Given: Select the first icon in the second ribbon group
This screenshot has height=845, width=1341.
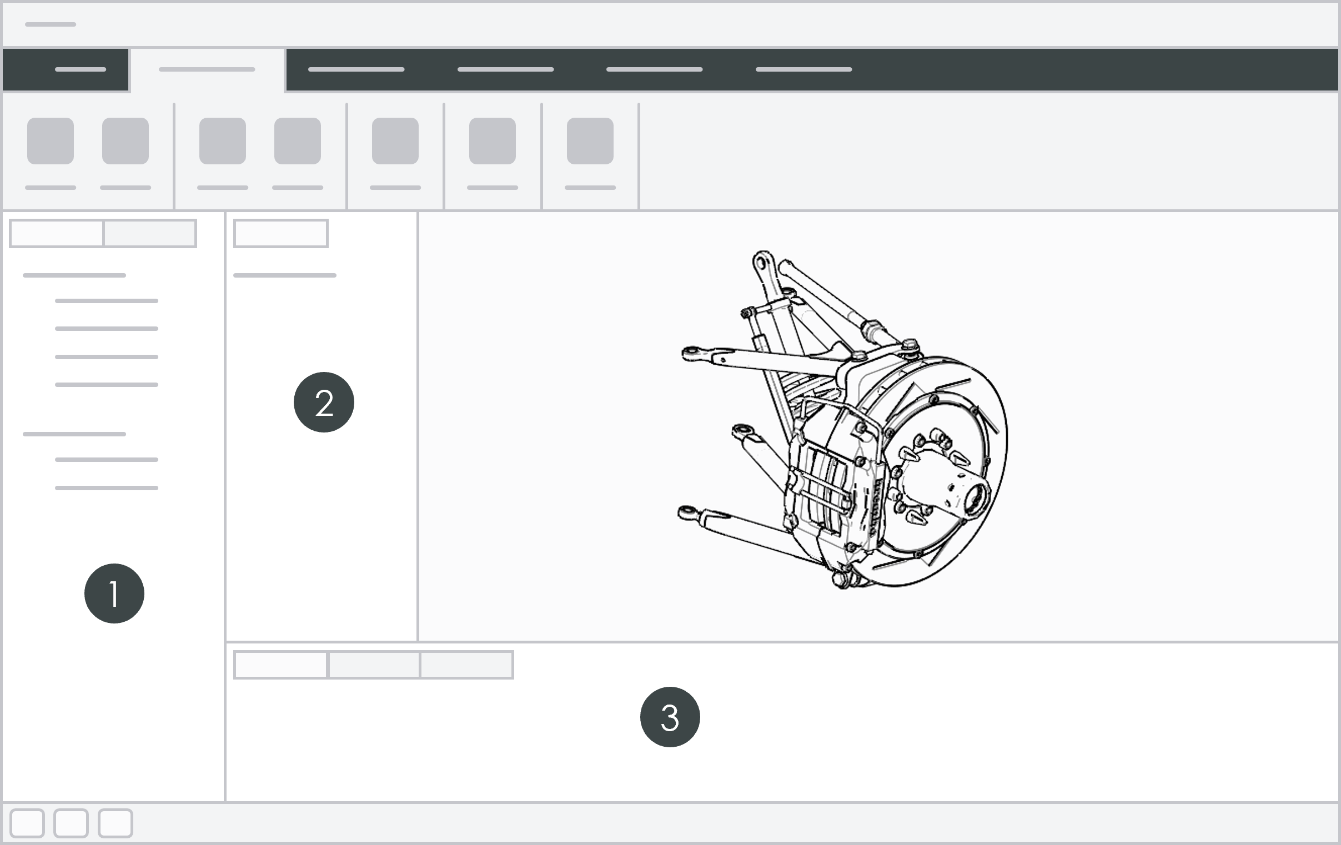Looking at the screenshot, I should [223, 141].
